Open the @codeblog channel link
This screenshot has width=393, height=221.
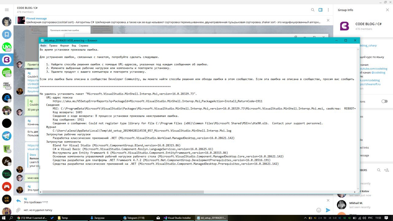pyautogui.click(x=379, y=72)
